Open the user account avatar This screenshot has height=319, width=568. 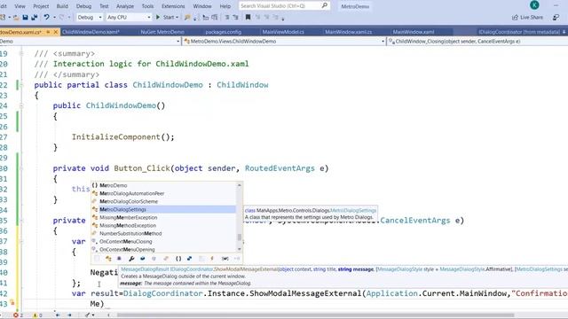tap(534, 4)
